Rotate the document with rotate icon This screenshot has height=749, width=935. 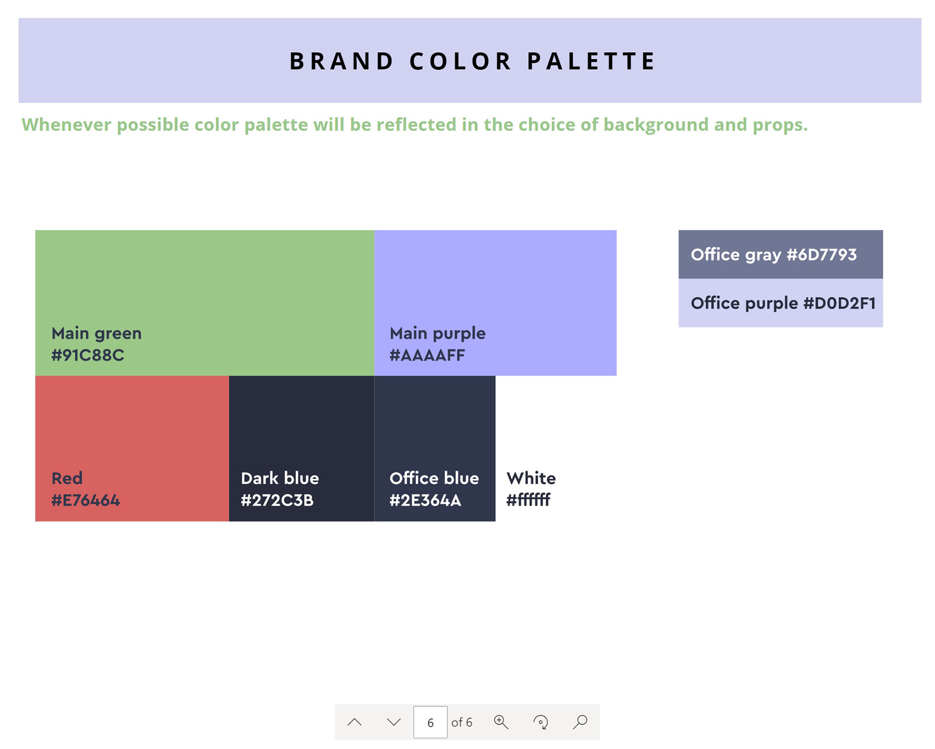click(541, 722)
